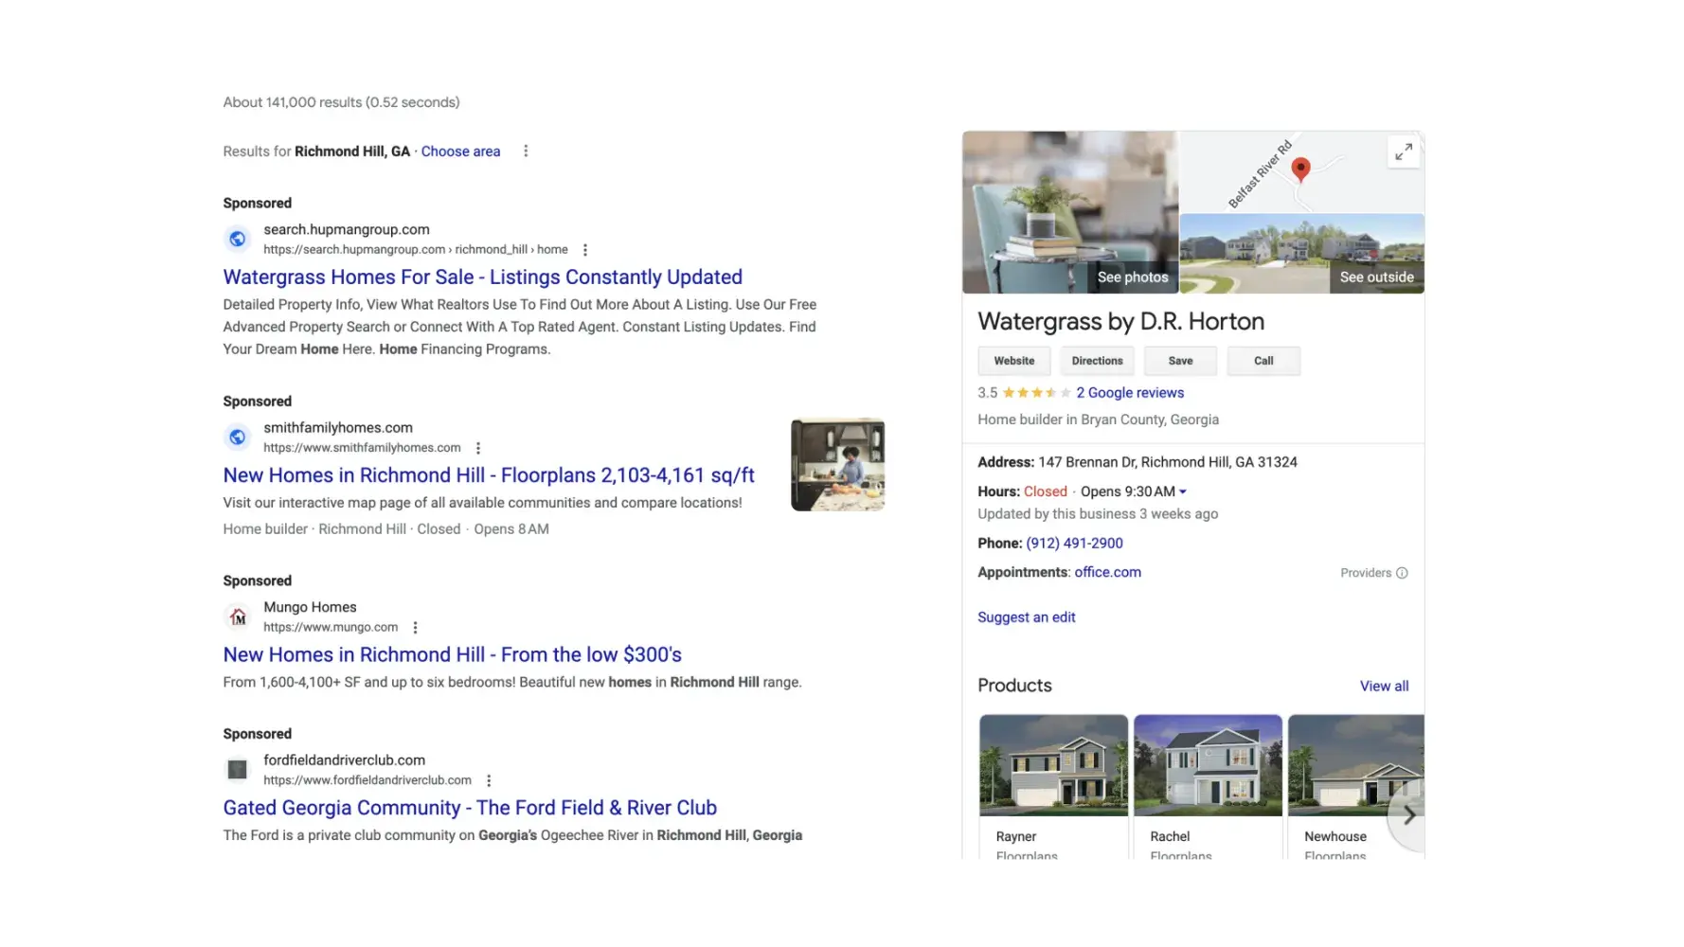Click phone number (912) 491-2900
This screenshot has width=1684, height=947.
pyautogui.click(x=1074, y=544)
